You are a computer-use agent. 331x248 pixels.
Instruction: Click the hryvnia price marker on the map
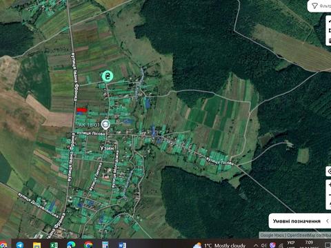tap(108, 76)
